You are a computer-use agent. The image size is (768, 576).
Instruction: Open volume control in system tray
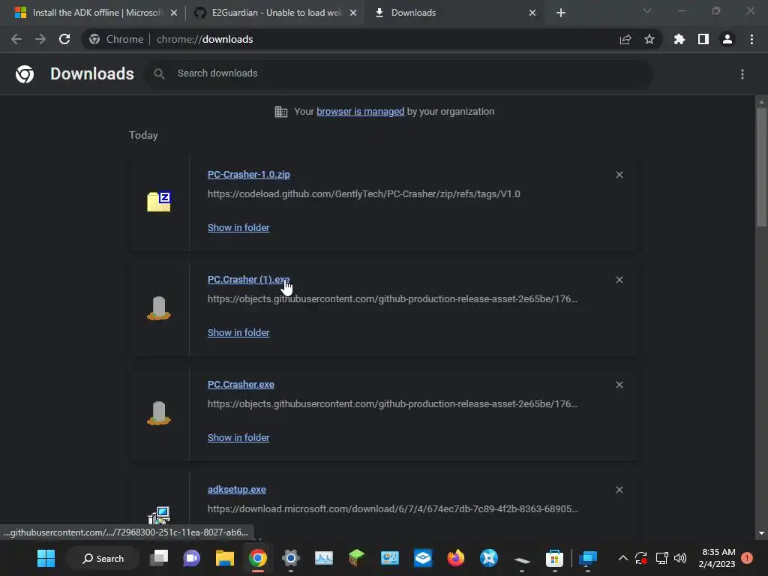coord(679,558)
